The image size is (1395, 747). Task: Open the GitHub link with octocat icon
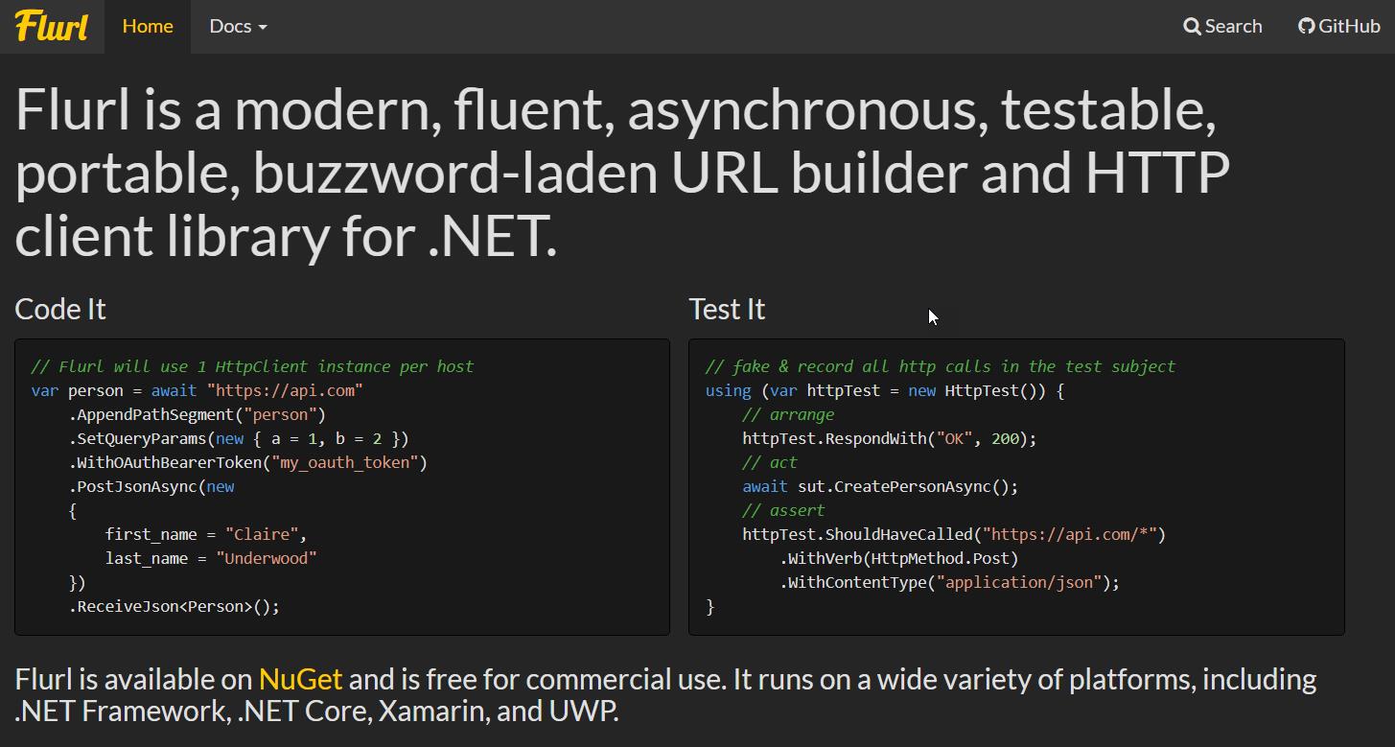tap(1339, 26)
